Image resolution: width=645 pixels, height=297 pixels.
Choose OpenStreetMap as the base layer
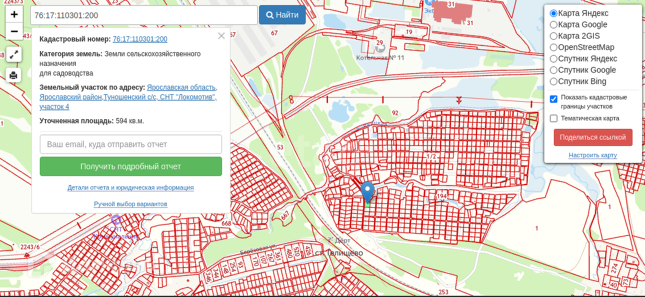553,48
